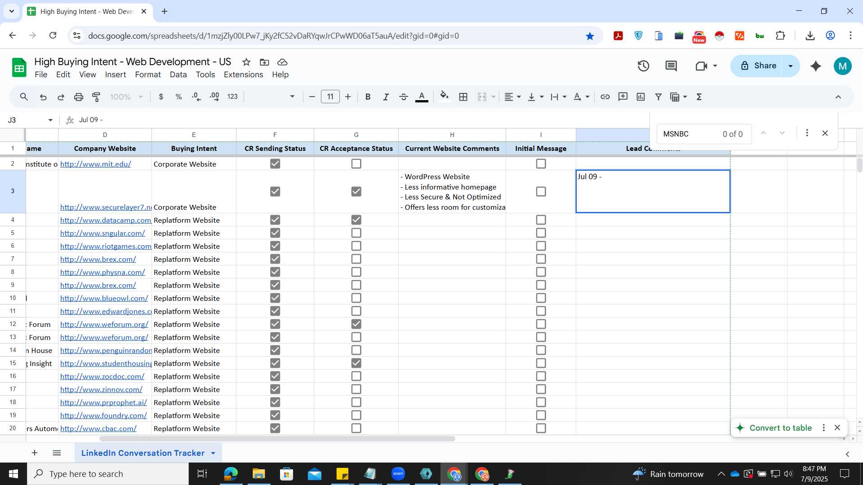Open http://www.zinnov.com/ link
This screenshot has height=485, width=863.
point(101,390)
